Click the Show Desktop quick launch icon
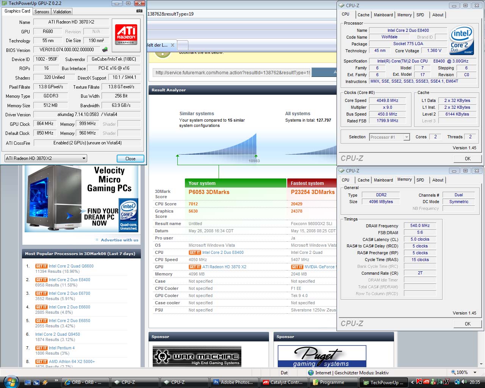This screenshot has width=485, height=388. click(28, 382)
